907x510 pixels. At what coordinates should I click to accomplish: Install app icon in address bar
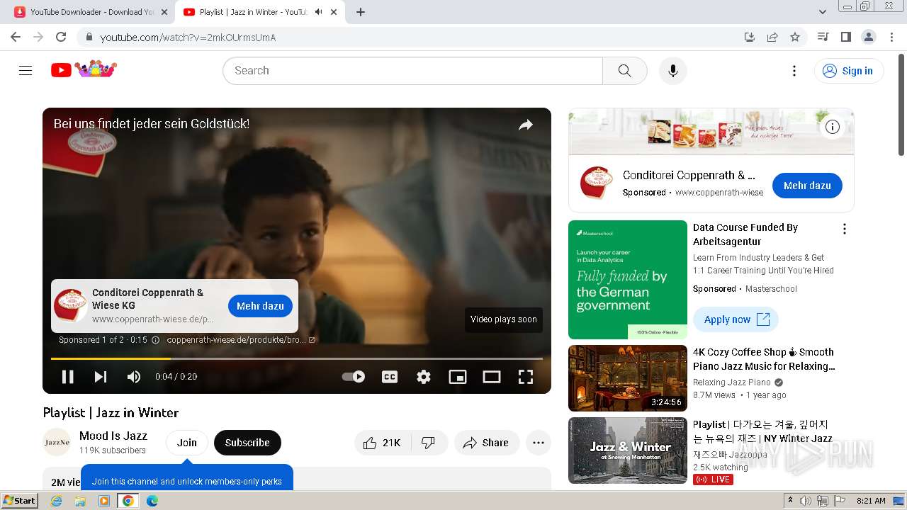pos(750,37)
